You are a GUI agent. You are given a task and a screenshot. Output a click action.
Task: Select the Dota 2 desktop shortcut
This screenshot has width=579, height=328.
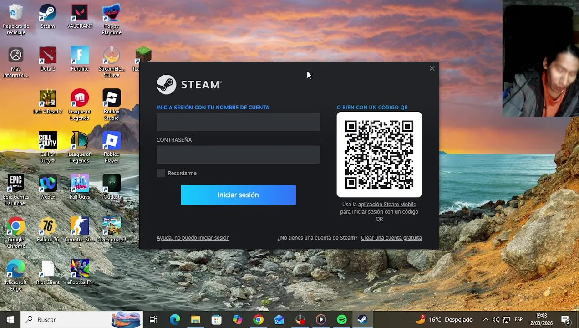48,59
